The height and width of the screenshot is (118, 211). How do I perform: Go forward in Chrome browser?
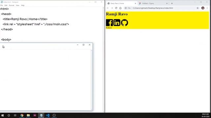click(x=112, y=8)
